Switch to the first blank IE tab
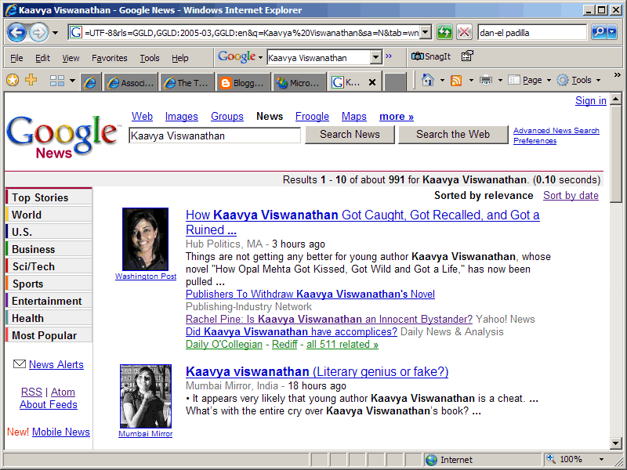This screenshot has width=627, height=470. pos(90,82)
